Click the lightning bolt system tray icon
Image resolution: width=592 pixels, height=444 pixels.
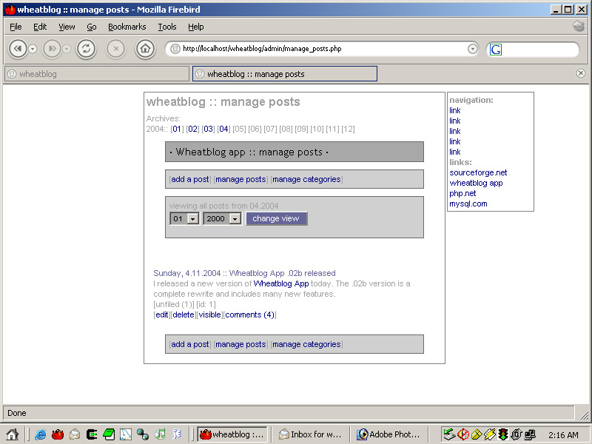(x=489, y=434)
